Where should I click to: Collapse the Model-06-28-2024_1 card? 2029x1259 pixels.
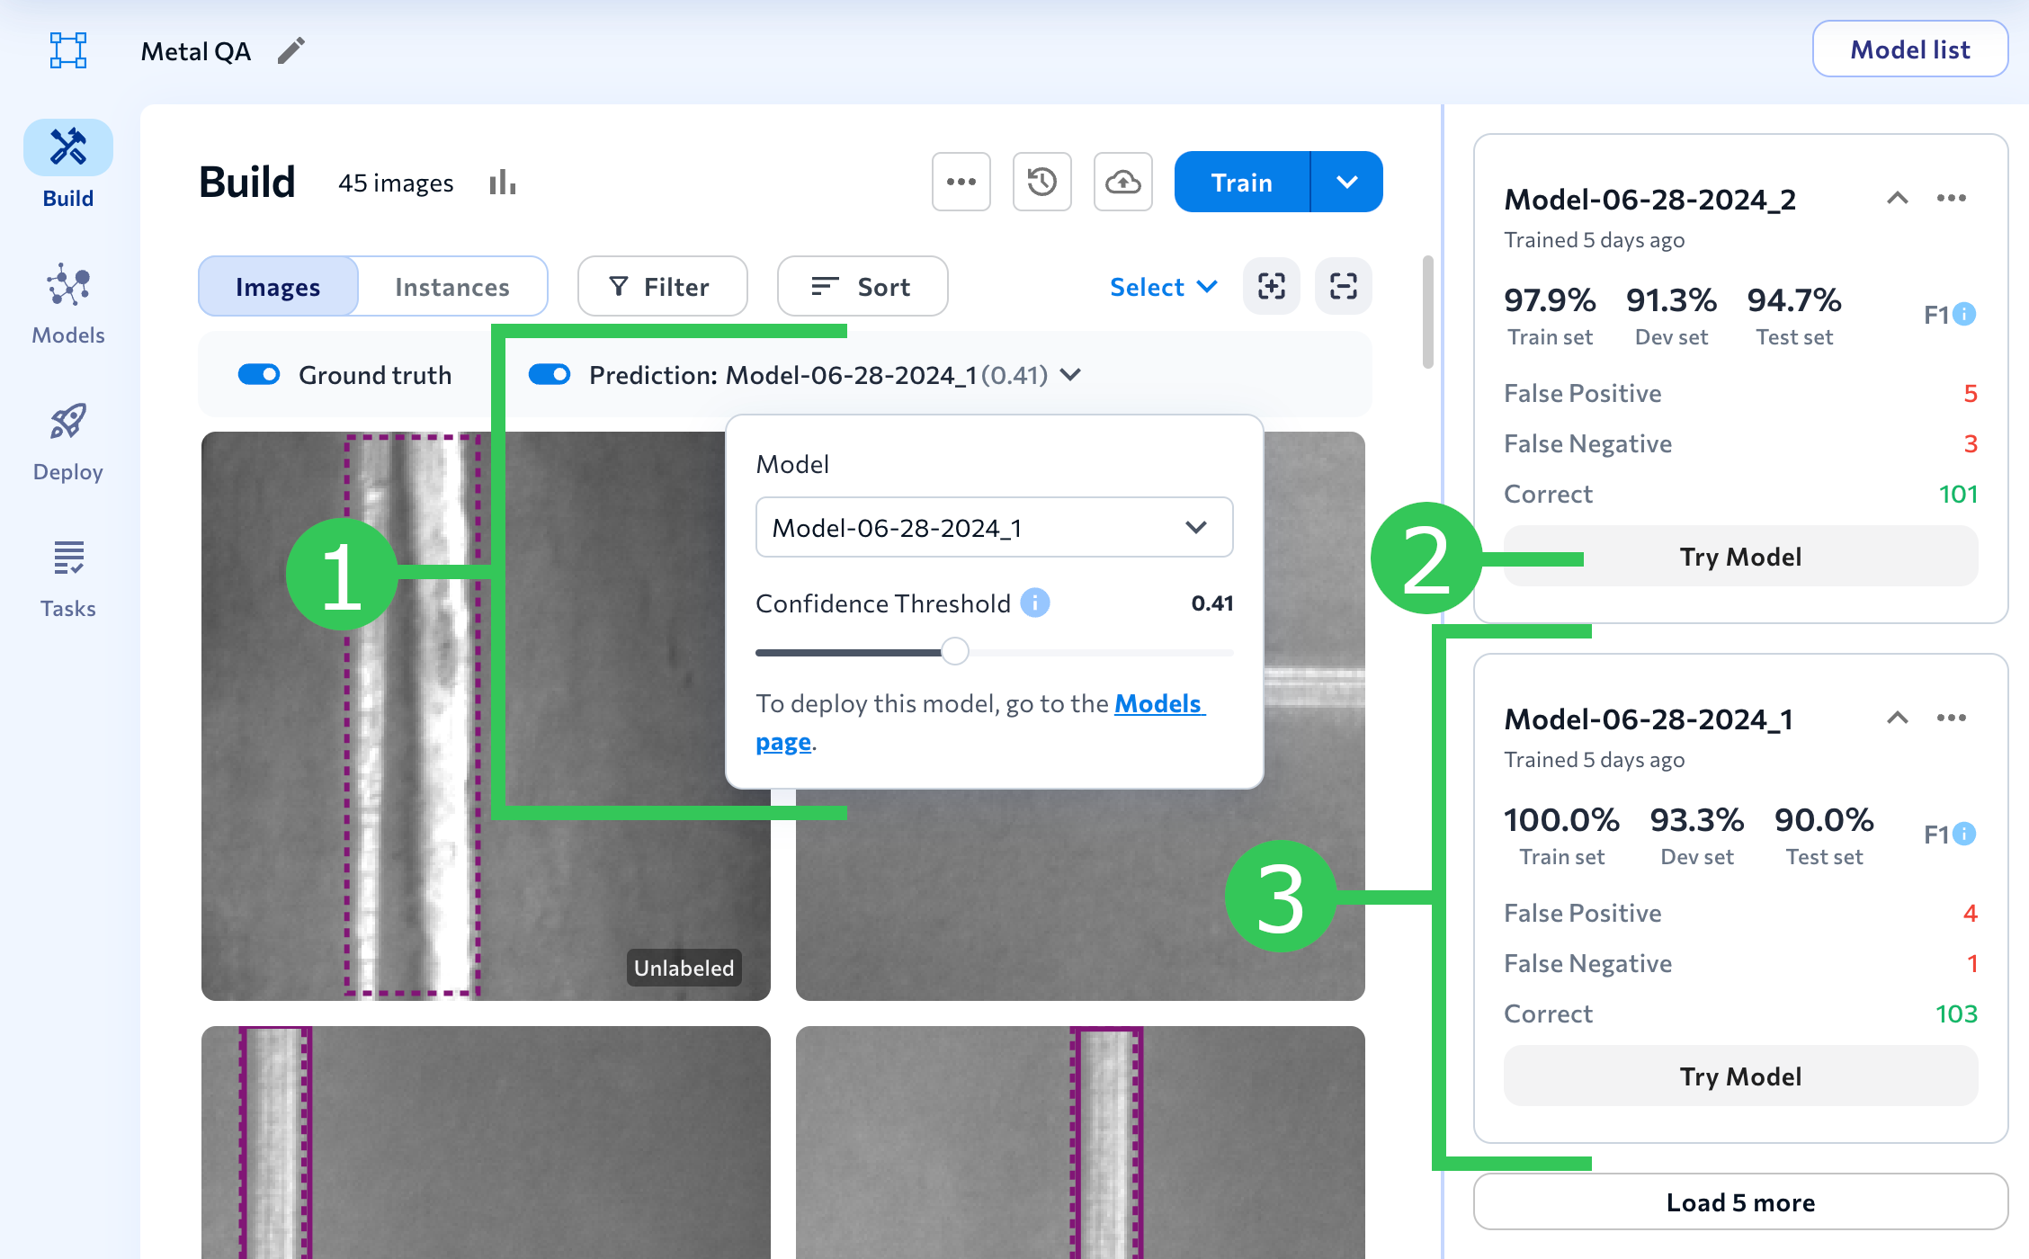click(1898, 718)
